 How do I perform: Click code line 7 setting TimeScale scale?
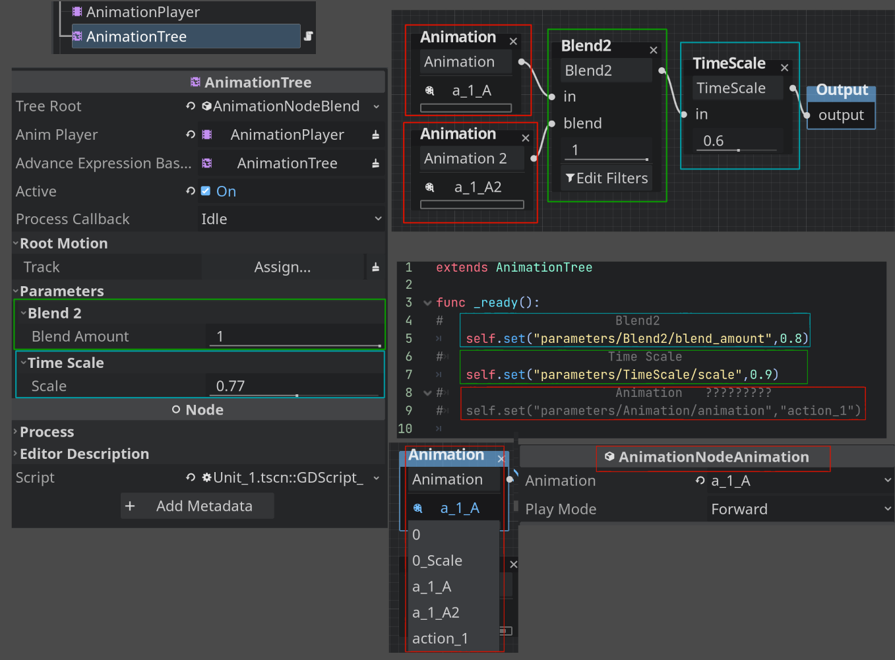click(622, 375)
